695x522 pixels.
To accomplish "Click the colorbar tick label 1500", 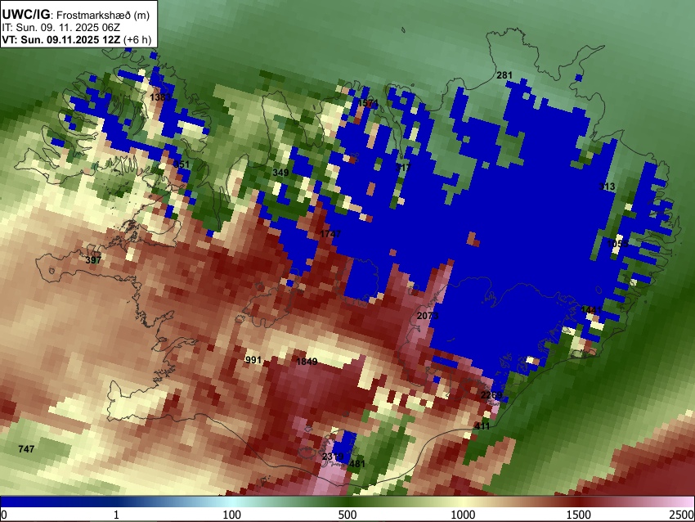I will tap(579, 515).
